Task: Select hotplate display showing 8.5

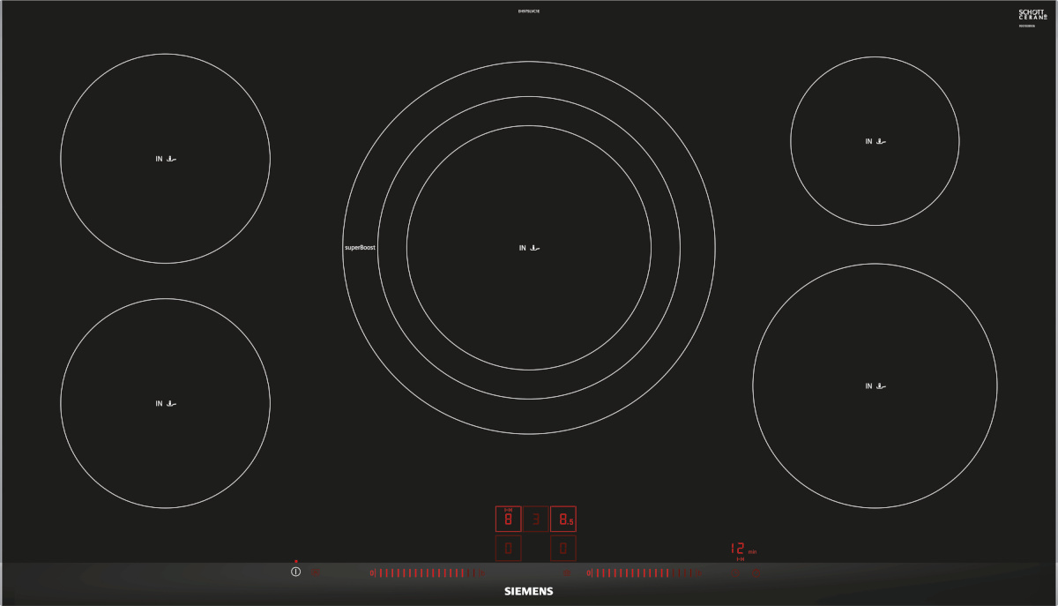Action: [x=563, y=520]
